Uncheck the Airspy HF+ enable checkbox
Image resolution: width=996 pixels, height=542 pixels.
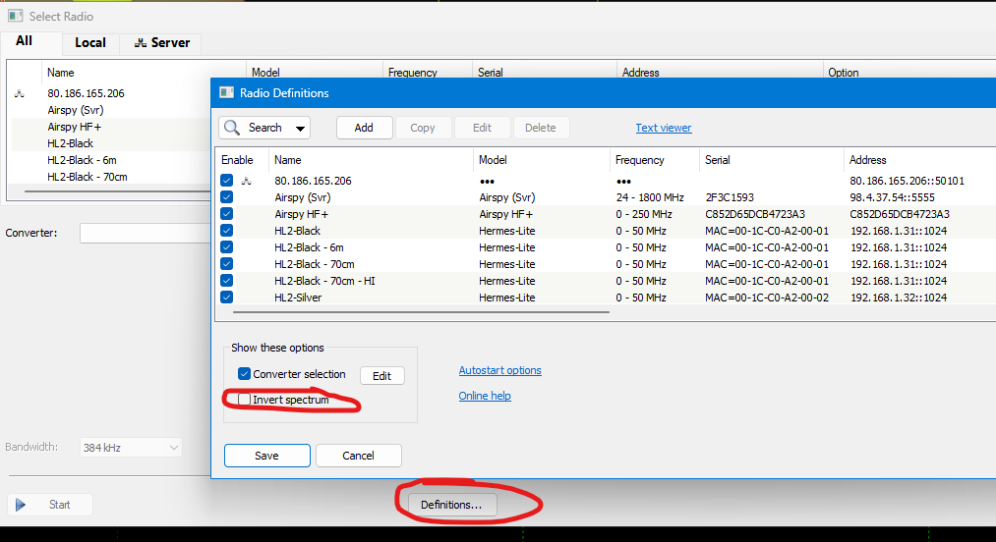(x=227, y=214)
